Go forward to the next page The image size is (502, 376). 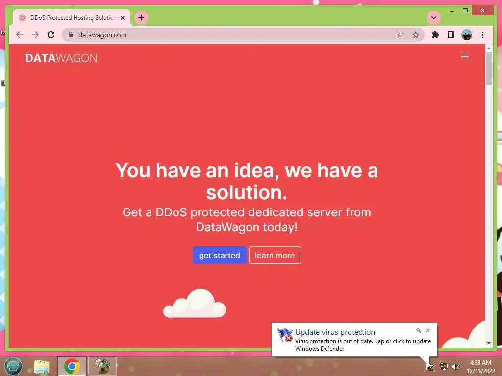click(x=35, y=35)
